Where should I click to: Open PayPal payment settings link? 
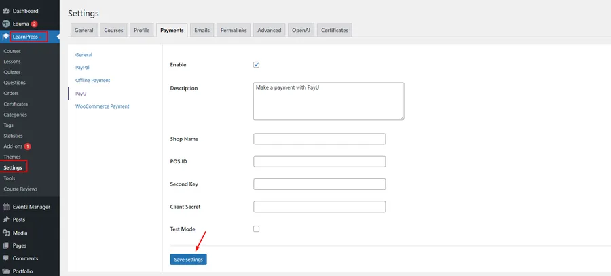click(x=83, y=68)
